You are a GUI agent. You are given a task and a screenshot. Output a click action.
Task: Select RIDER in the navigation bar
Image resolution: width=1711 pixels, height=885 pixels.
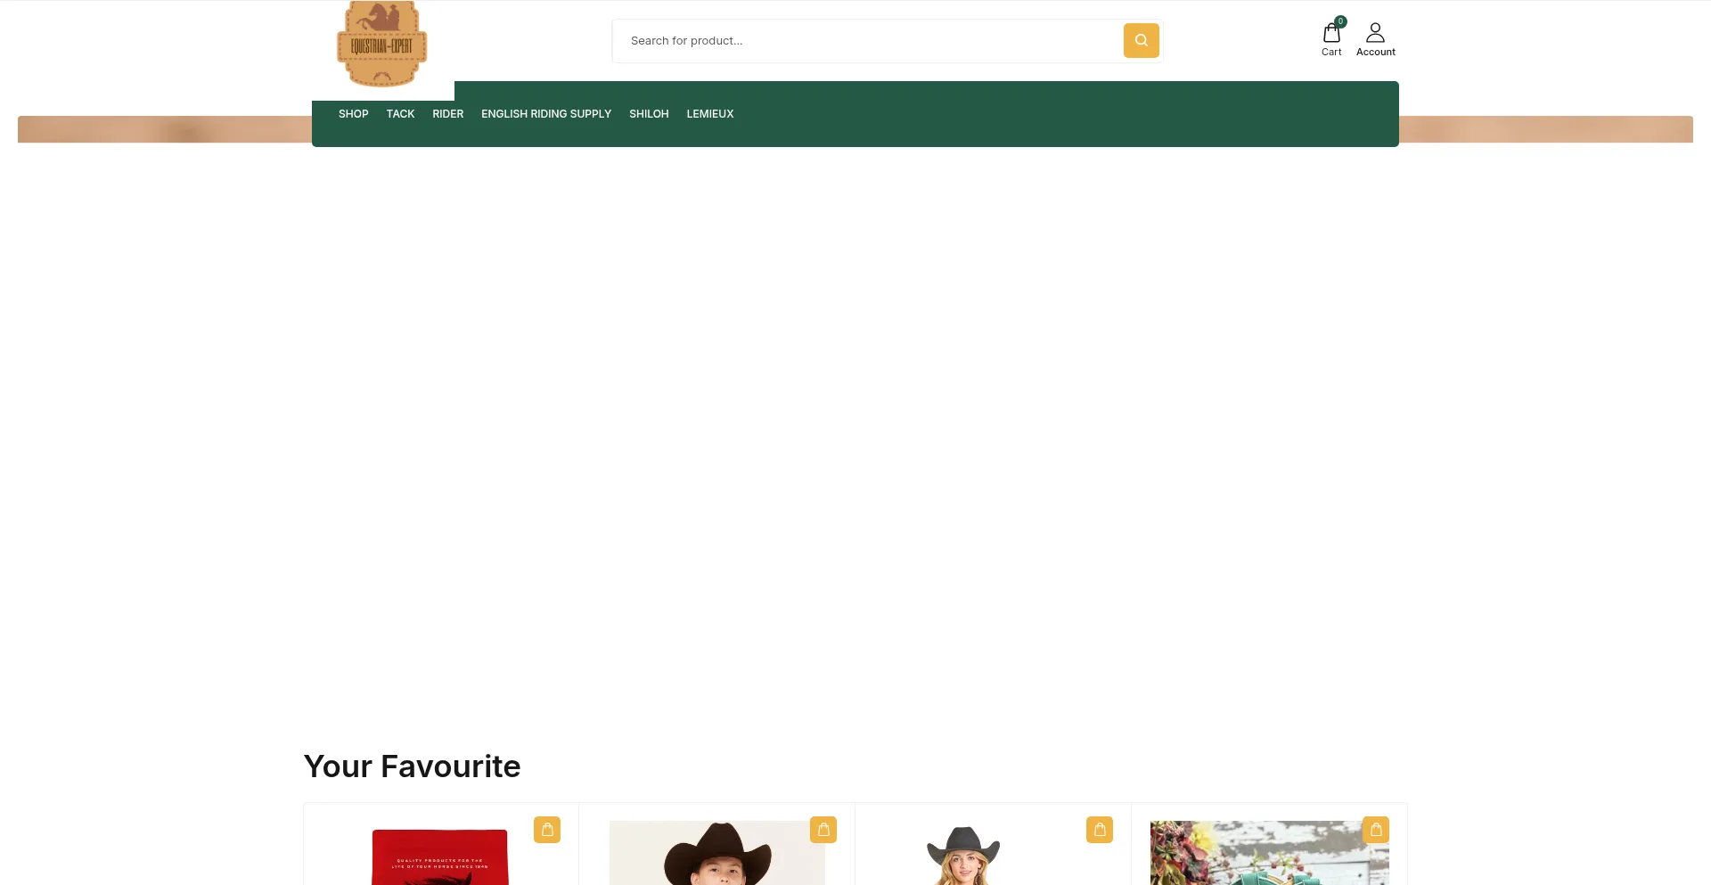(447, 114)
